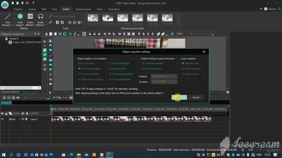This screenshot has height=158, width=282.
Task: Click the Objects explorer horizontal scrollbar
Action: [x=21, y=88]
